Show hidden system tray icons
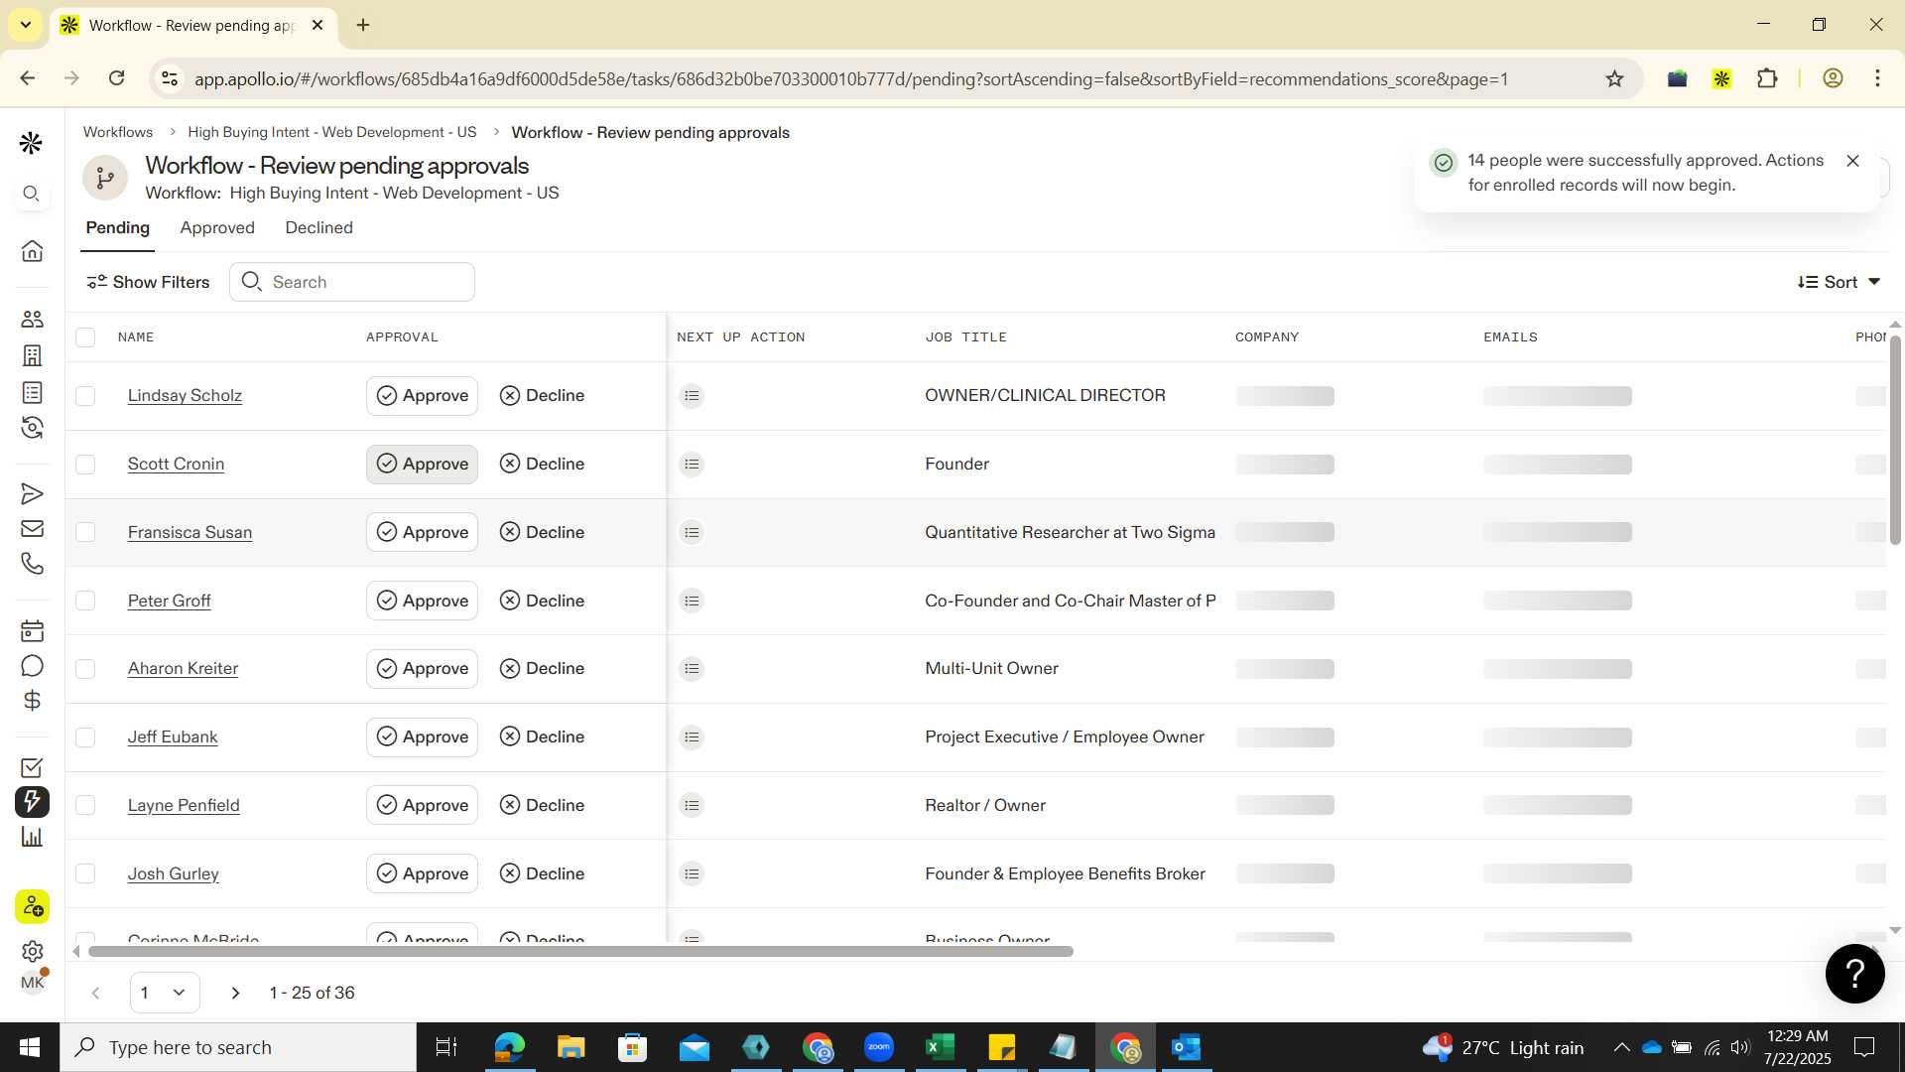The width and height of the screenshot is (1905, 1072). coord(1621,1047)
